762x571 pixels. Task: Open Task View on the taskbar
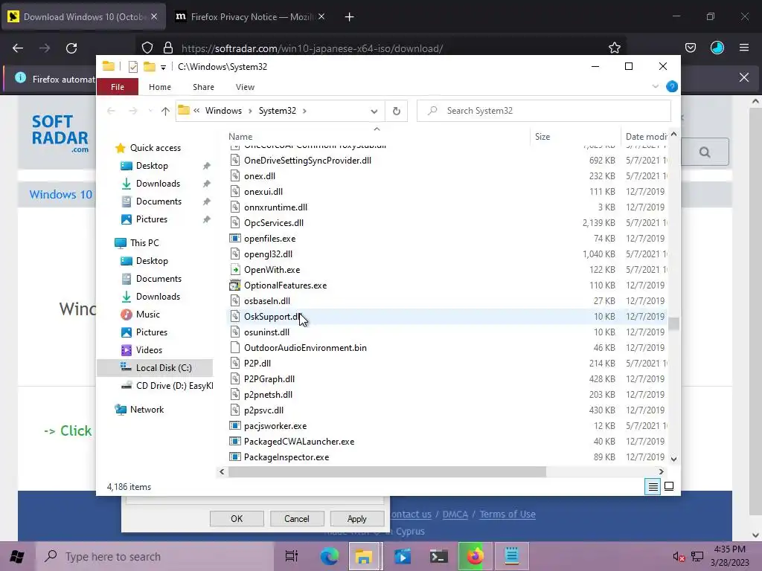tap(291, 556)
